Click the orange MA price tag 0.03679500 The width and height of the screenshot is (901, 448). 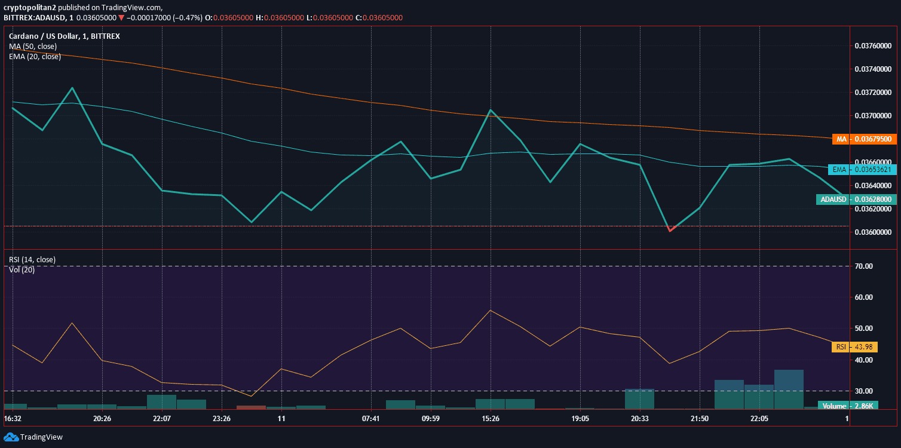click(864, 139)
